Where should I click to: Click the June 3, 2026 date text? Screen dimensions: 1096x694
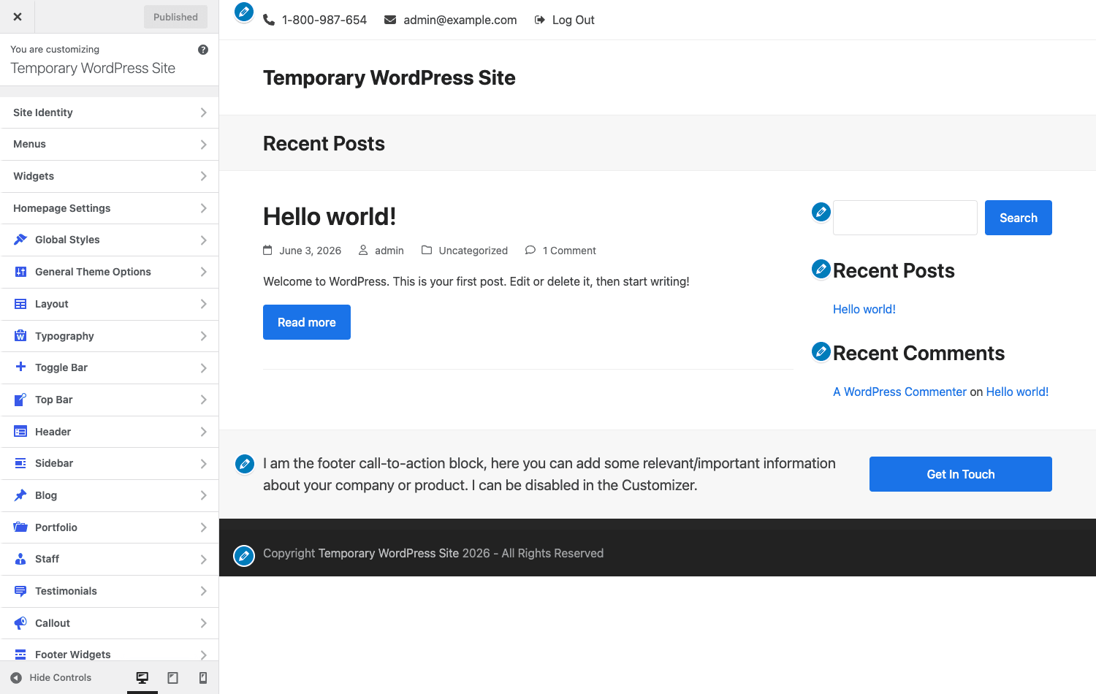(310, 251)
